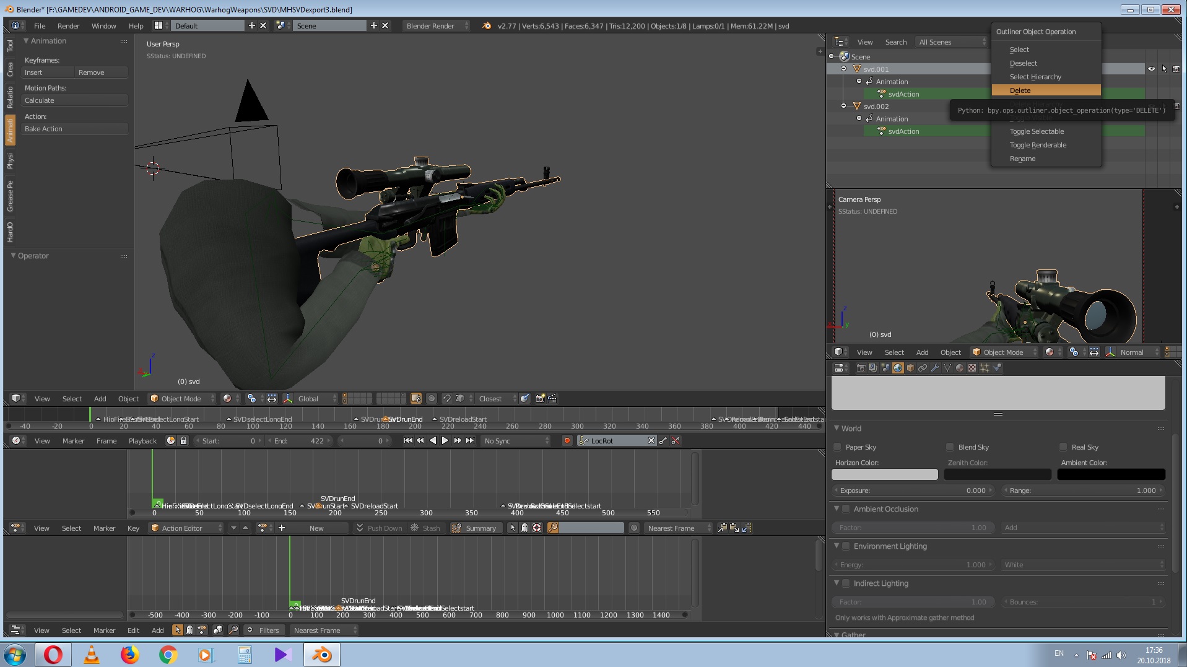Screen dimensions: 1187x667
Task: Click OpenGL render animation clapper icon
Action: 552,399
